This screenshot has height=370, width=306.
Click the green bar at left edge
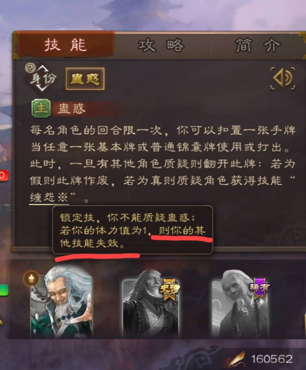(4, 290)
